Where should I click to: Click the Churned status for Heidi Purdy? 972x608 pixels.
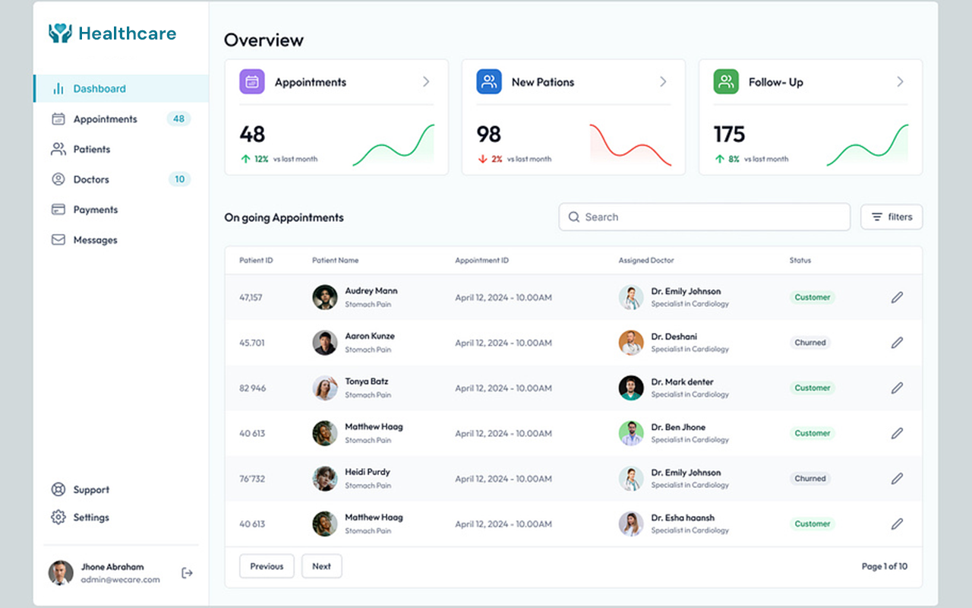(x=809, y=479)
